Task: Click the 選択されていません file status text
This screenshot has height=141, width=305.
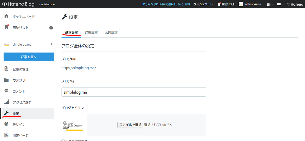Action: tap(158, 125)
